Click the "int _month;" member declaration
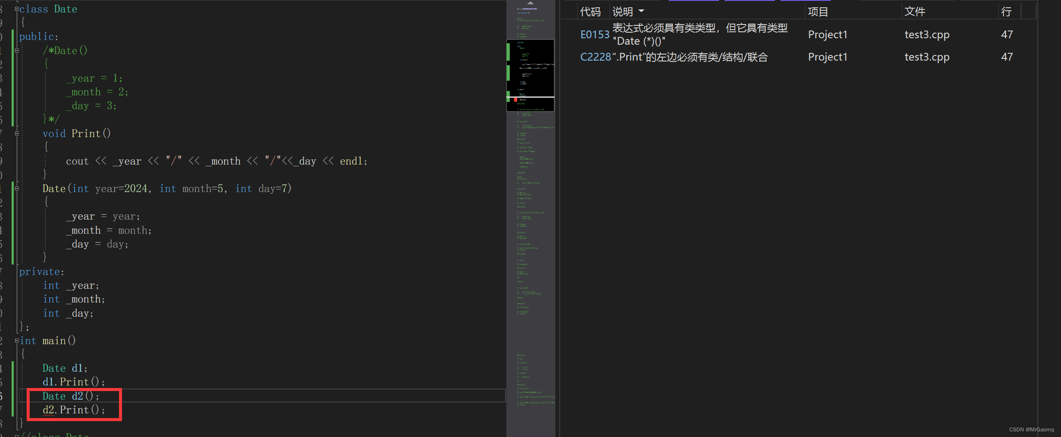The width and height of the screenshot is (1061, 437). 74,299
